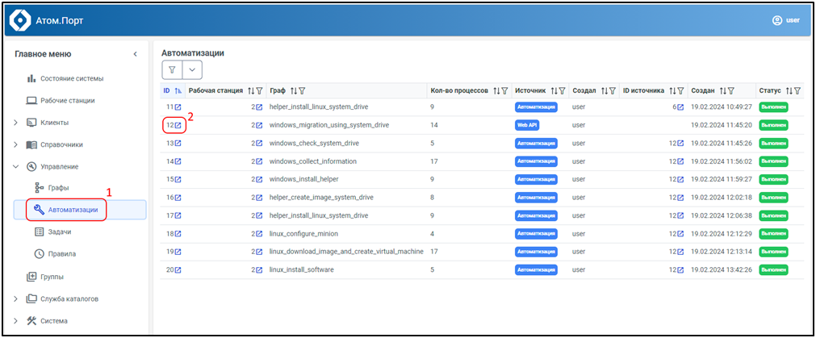Expand the Клиенты menu section

tap(16, 123)
